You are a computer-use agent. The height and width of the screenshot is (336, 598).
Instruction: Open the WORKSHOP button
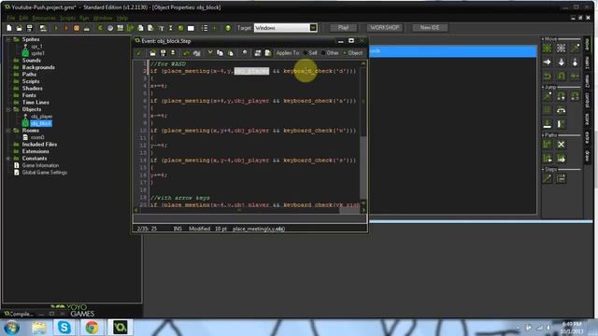384,28
